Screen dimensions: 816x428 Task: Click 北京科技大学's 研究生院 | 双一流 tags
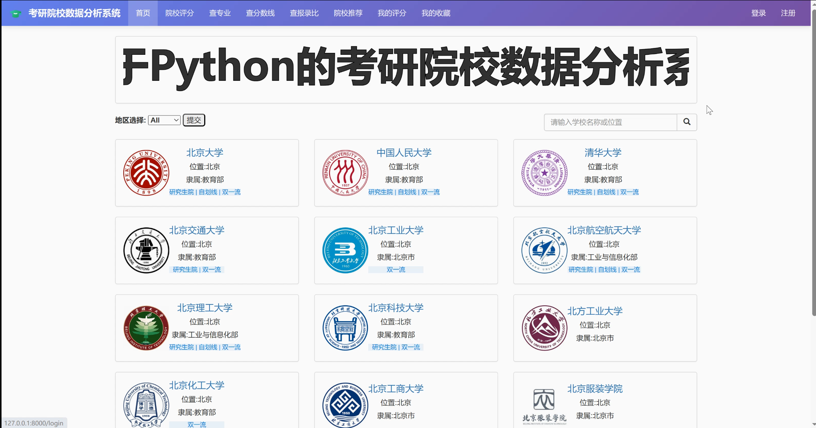click(396, 347)
